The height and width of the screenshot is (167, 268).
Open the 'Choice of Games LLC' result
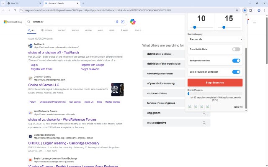coord(44,85)
